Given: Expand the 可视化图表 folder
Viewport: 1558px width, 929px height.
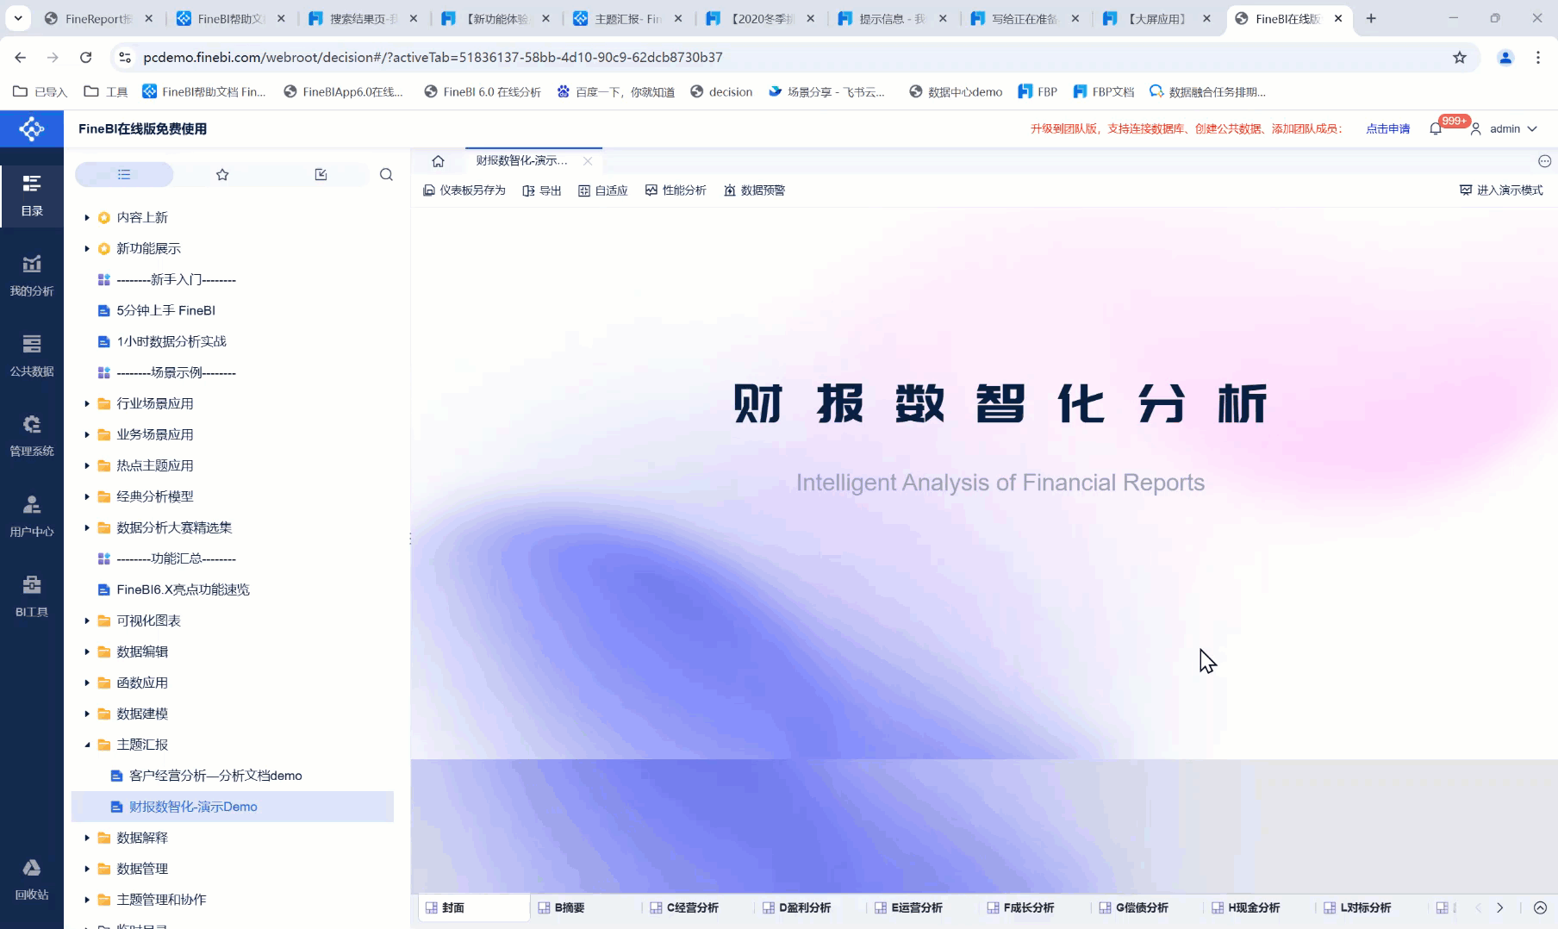Looking at the screenshot, I should (87, 621).
